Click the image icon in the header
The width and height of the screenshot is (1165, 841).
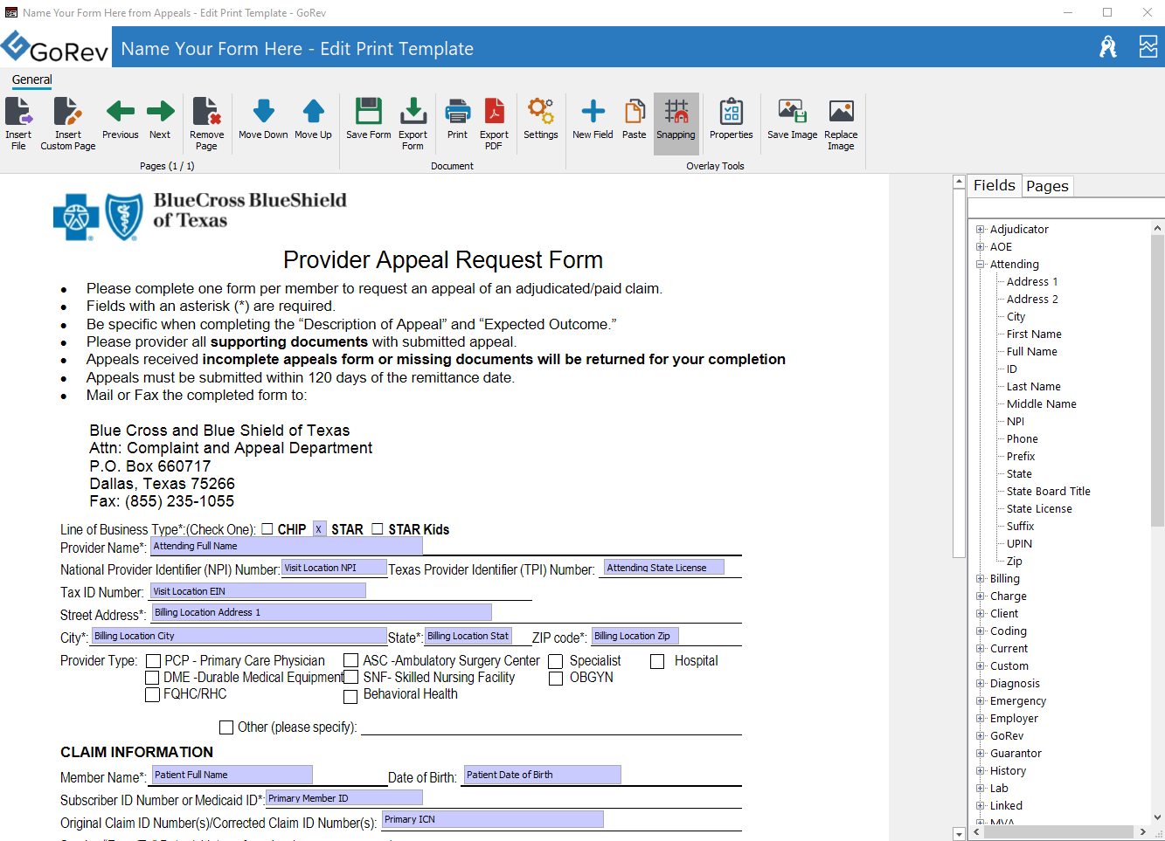[1148, 47]
